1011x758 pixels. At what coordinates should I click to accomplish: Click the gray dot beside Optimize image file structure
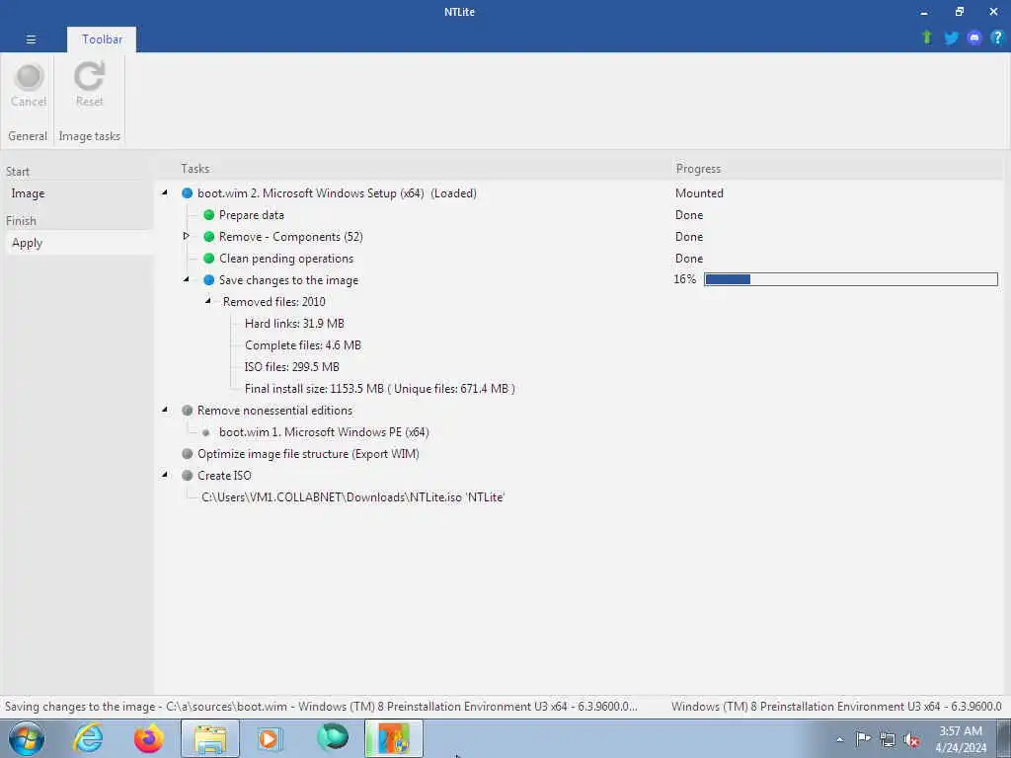coord(187,454)
